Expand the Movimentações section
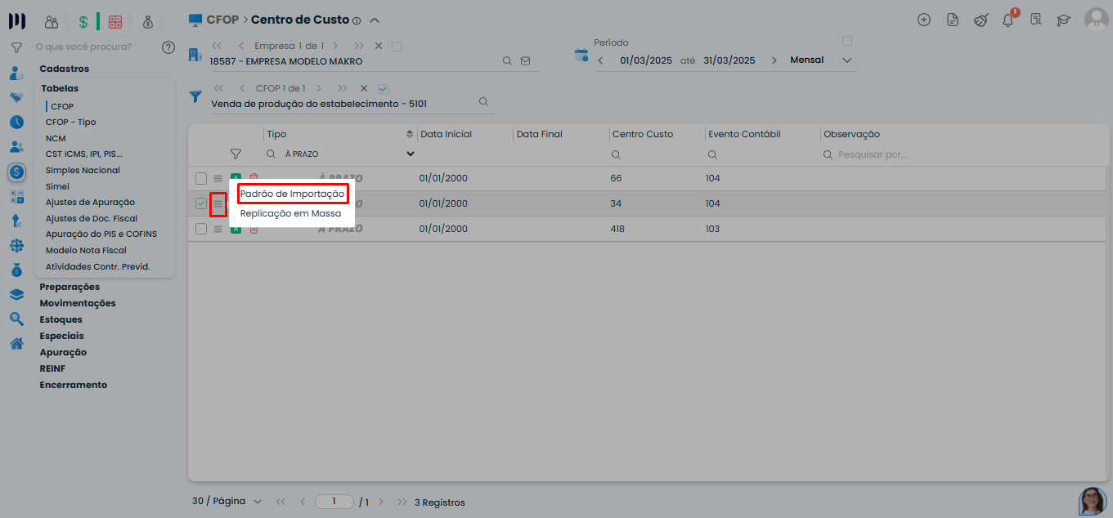Screen dimensions: 1113x518 78,303
